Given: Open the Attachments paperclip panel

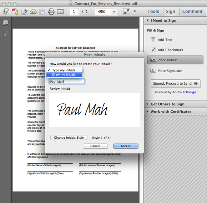Looking at the screenshot, I should (x=5, y=34).
